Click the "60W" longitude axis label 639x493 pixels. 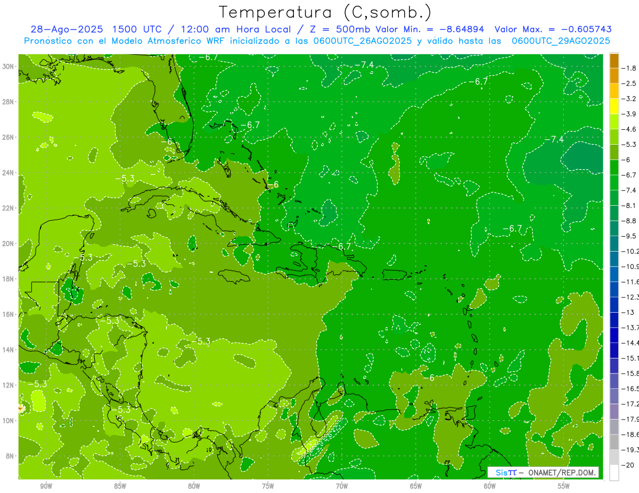[x=490, y=486]
